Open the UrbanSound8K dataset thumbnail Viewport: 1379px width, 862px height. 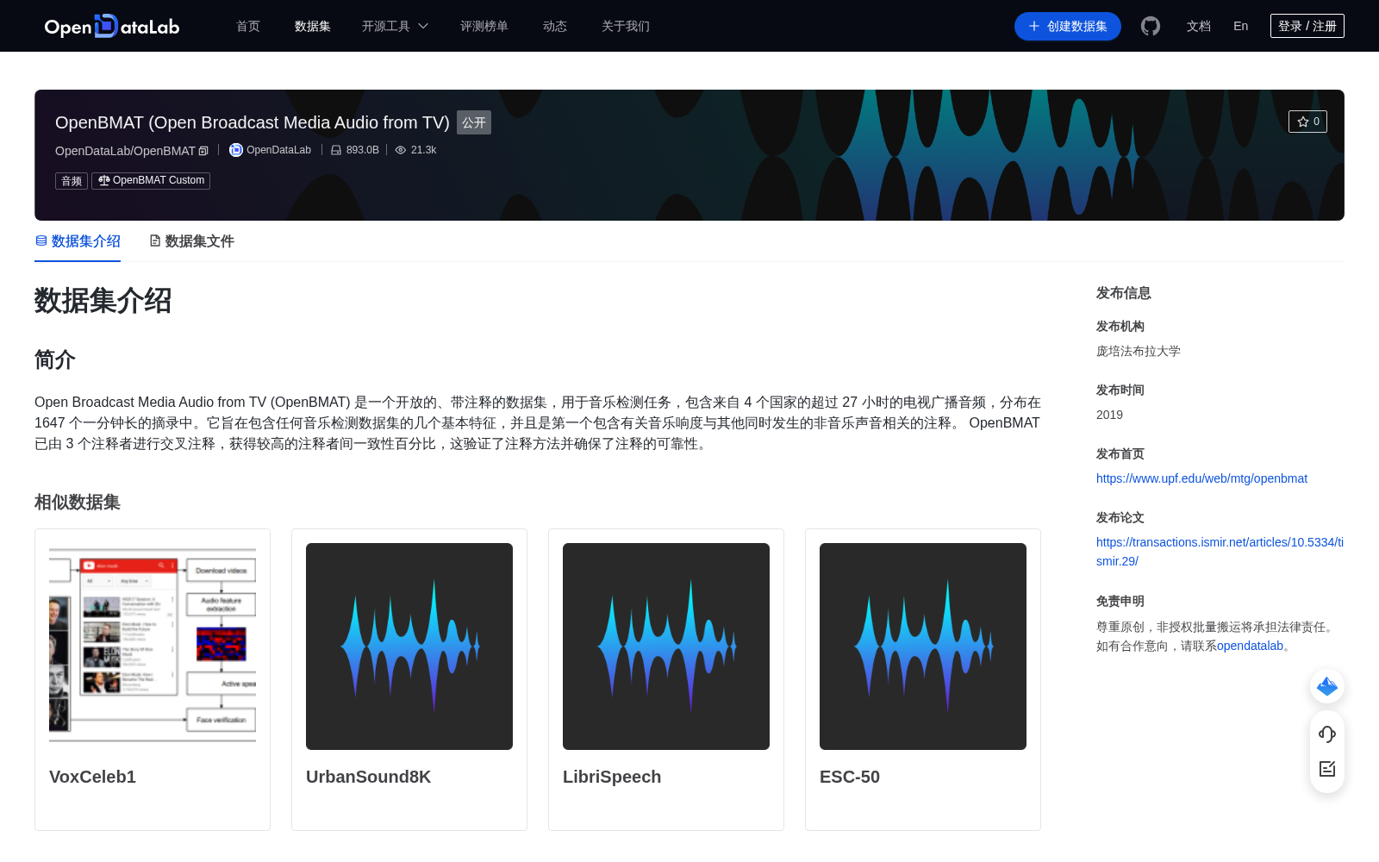409,646
